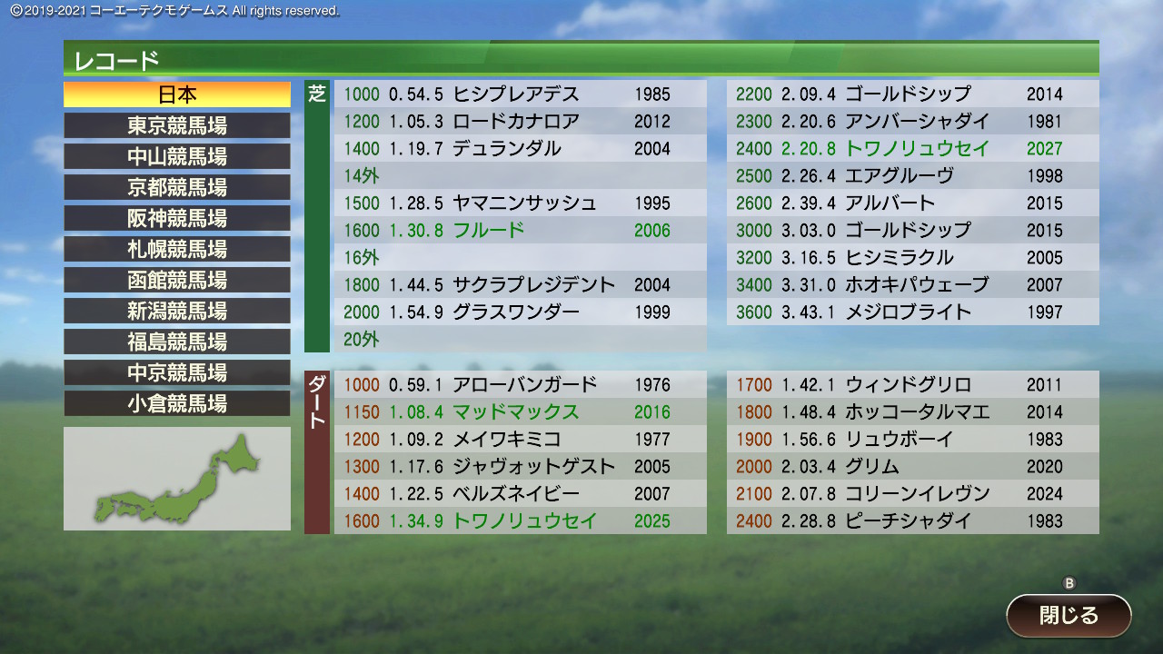Select the 16外 turf row
Viewport: 1163px width, 654px height.
(521, 257)
